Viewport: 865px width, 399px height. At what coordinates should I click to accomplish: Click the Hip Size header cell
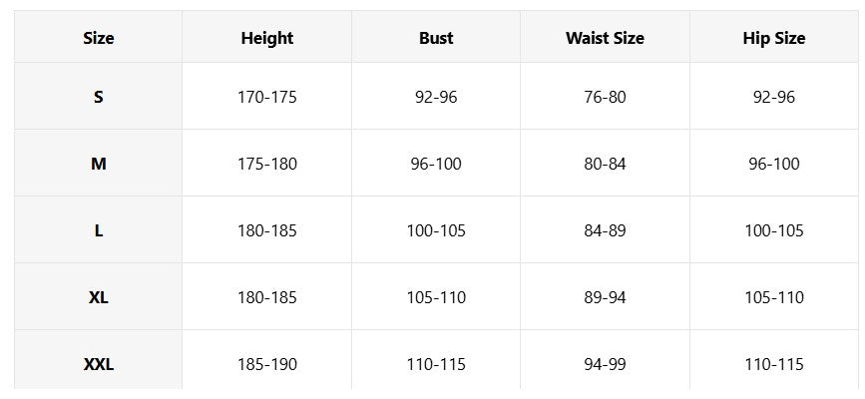coord(774,37)
